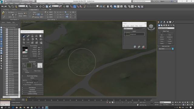Screen dimensions: 194x109
Task: Toggle visibility of the Background layer
Action: 125,34
